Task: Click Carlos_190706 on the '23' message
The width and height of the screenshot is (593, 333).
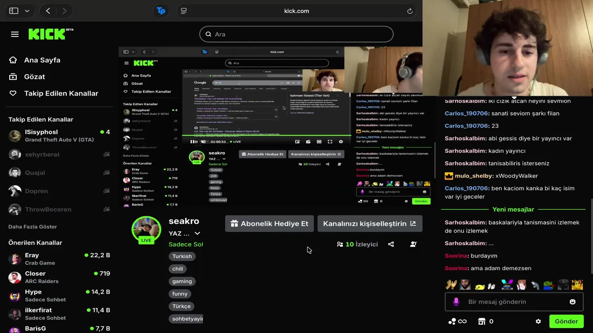Action: click(x=466, y=126)
